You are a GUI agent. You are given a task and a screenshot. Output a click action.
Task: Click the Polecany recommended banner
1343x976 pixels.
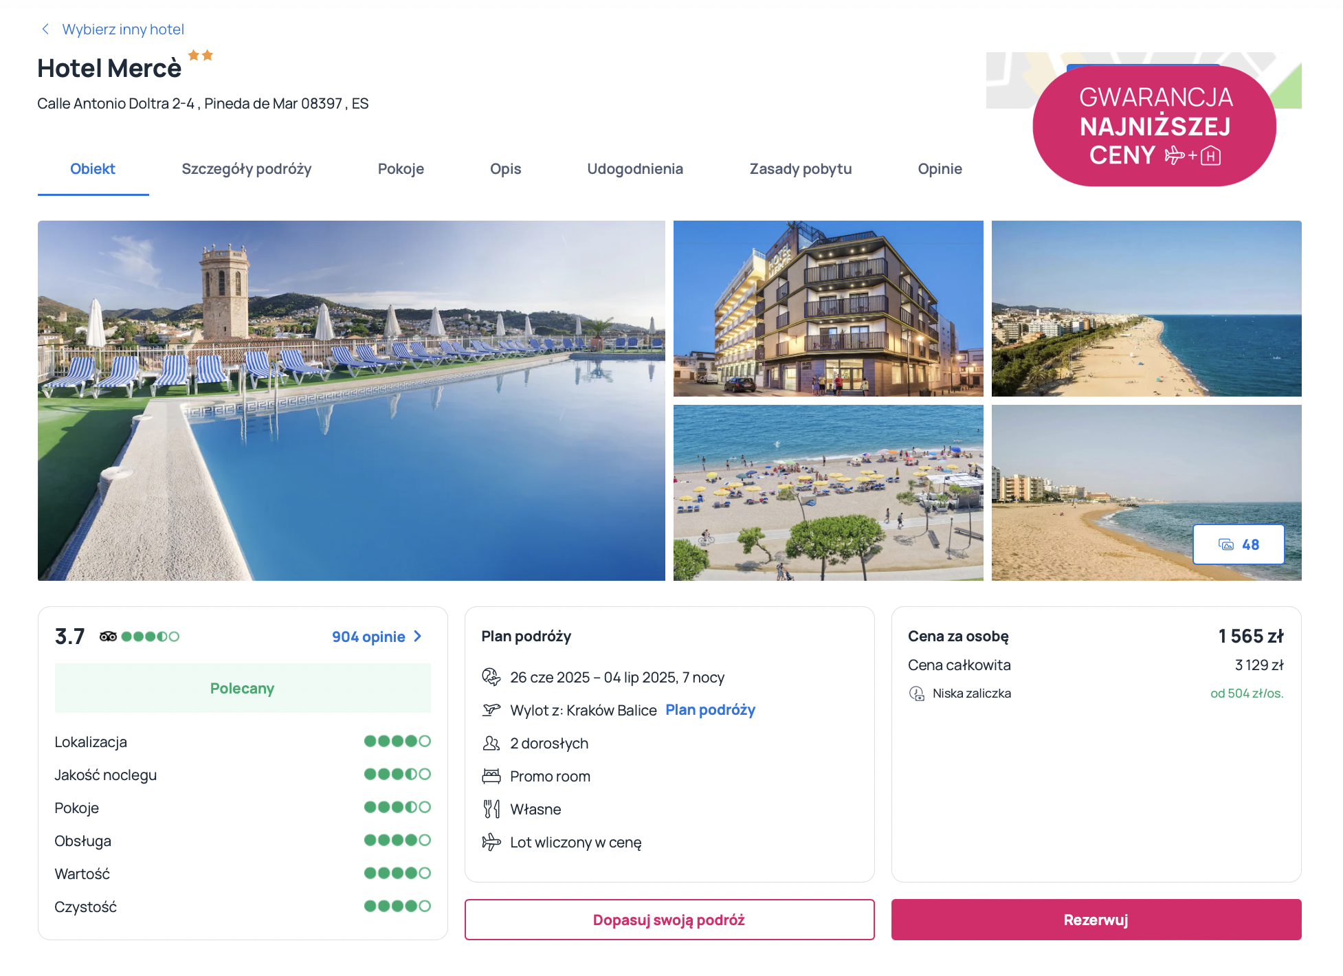pyautogui.click(x=243, y=688)
